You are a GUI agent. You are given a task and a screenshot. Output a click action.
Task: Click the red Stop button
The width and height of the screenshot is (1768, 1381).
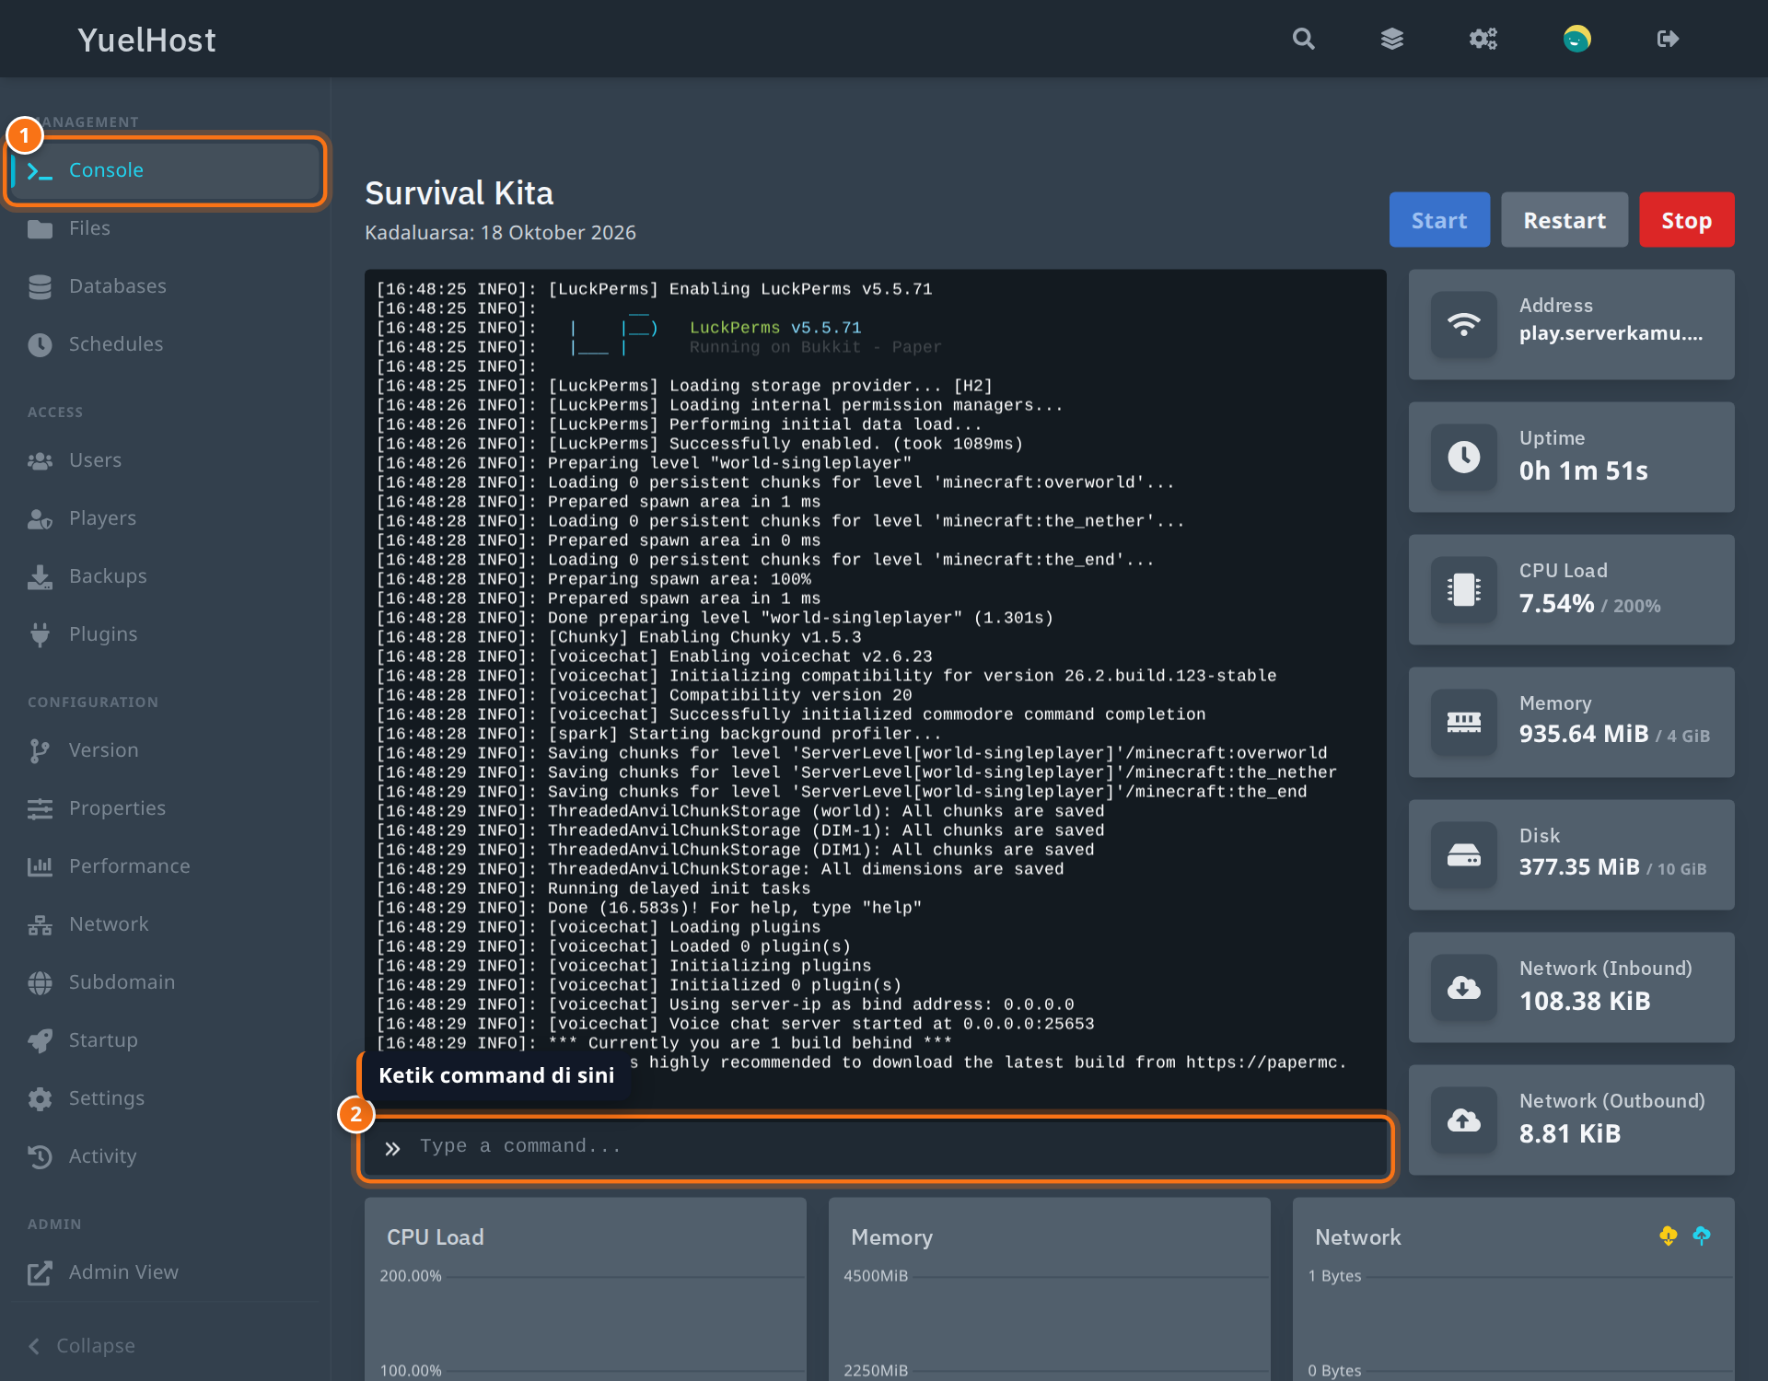pos(1686,220)
